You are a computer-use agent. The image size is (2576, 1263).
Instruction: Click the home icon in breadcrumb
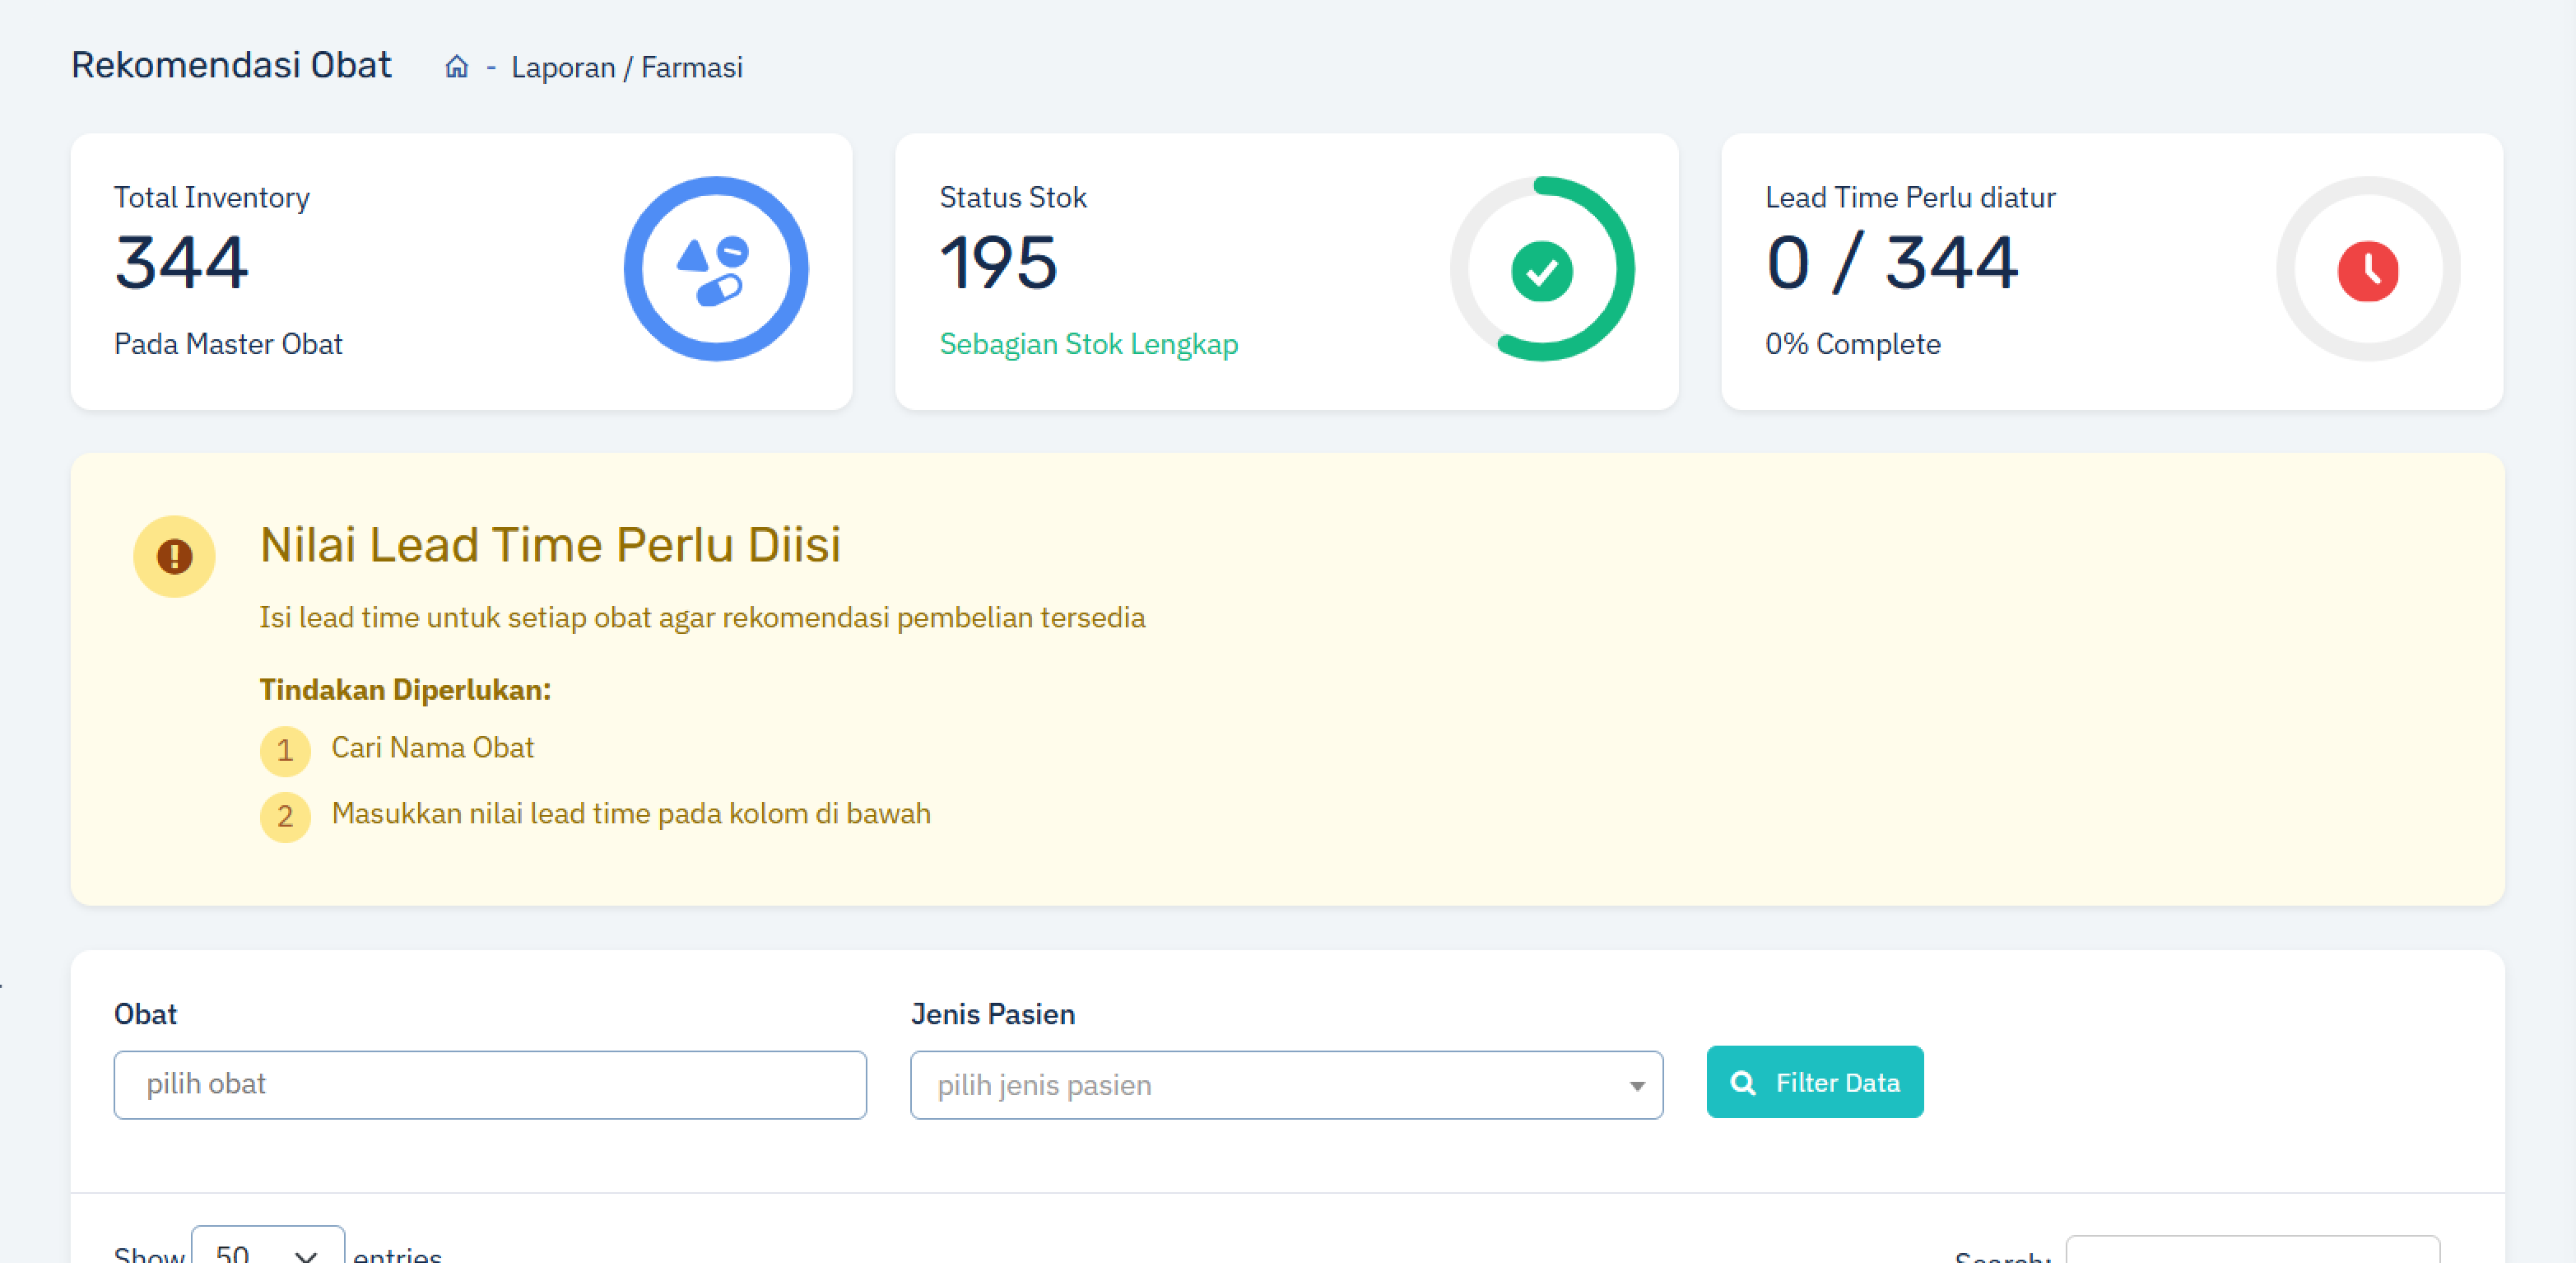[x=456, y=67]
